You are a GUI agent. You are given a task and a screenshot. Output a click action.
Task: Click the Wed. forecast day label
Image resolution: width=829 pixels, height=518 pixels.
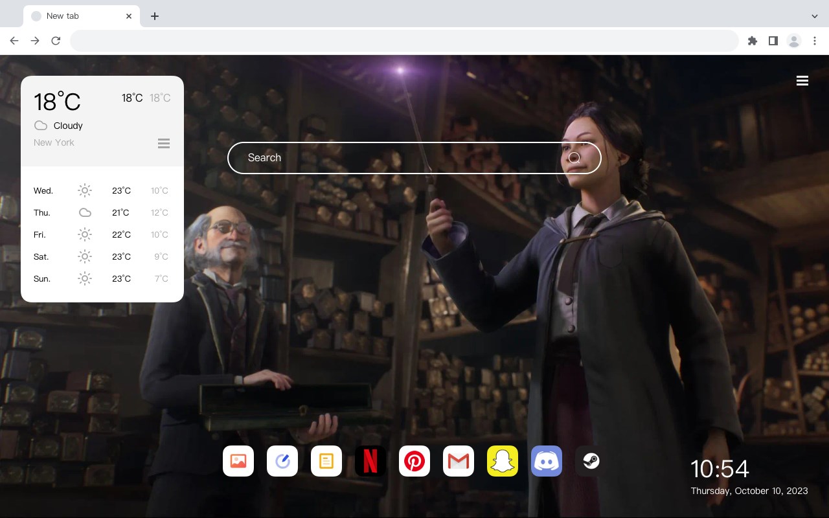pyautogui.click(x=43, y=190)
